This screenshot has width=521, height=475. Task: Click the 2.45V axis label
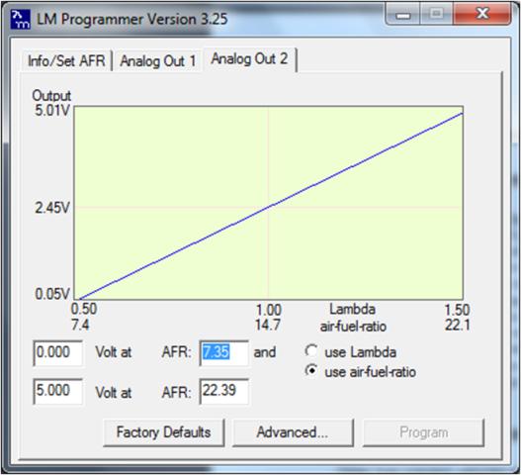pyautogui.click(x=52, y=208)
